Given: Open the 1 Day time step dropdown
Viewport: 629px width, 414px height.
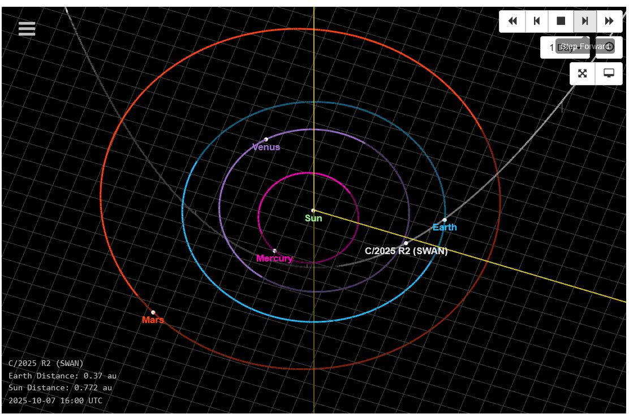Looking at the screenshot, I should click(x=549, y=47).
